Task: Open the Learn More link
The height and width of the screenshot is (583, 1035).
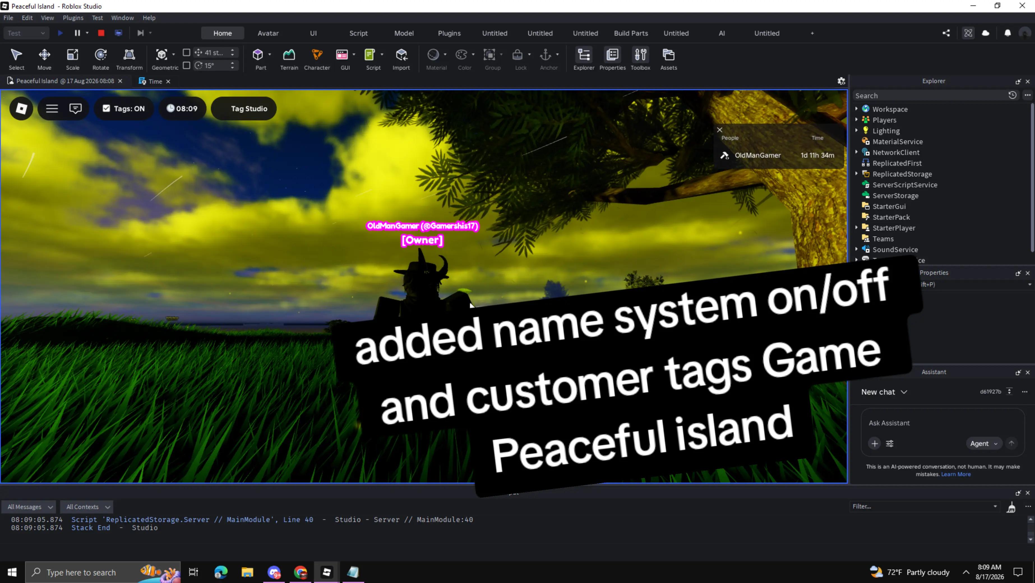Action: pos(956,475)
